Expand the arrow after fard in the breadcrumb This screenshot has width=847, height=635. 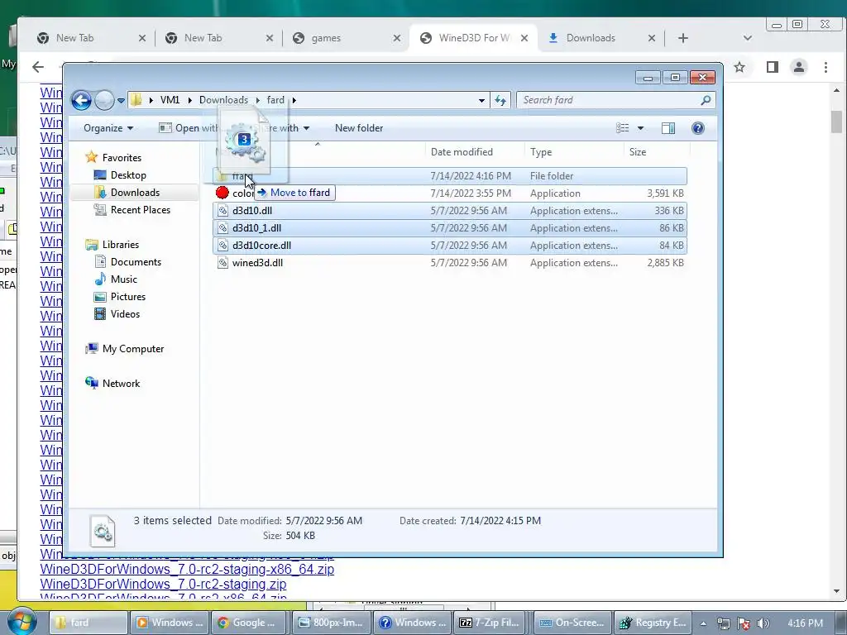click(294, 100)
